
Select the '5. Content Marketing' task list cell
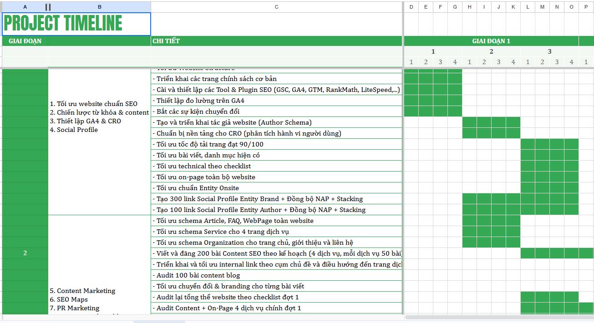tap(100, 264)
